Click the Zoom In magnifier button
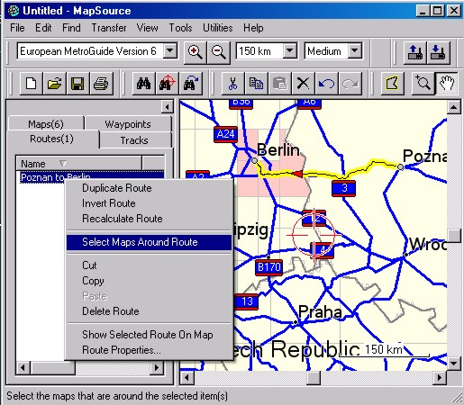The image size is (464, 405). pyautogui.click(x=196, y=52)
